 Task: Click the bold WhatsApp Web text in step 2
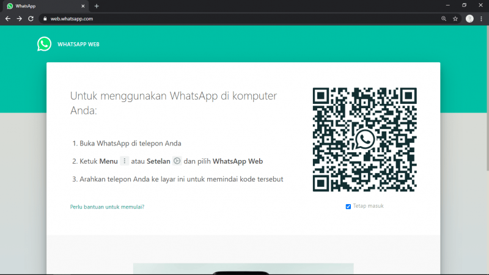(x=238, y=161)
